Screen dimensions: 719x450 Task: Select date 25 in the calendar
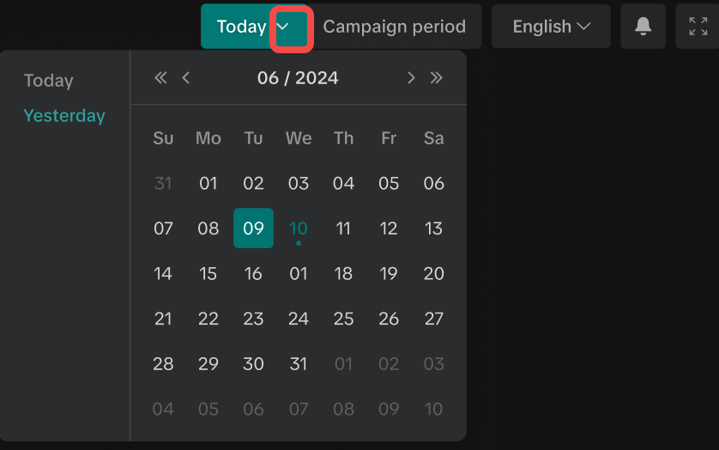[343, 319]
